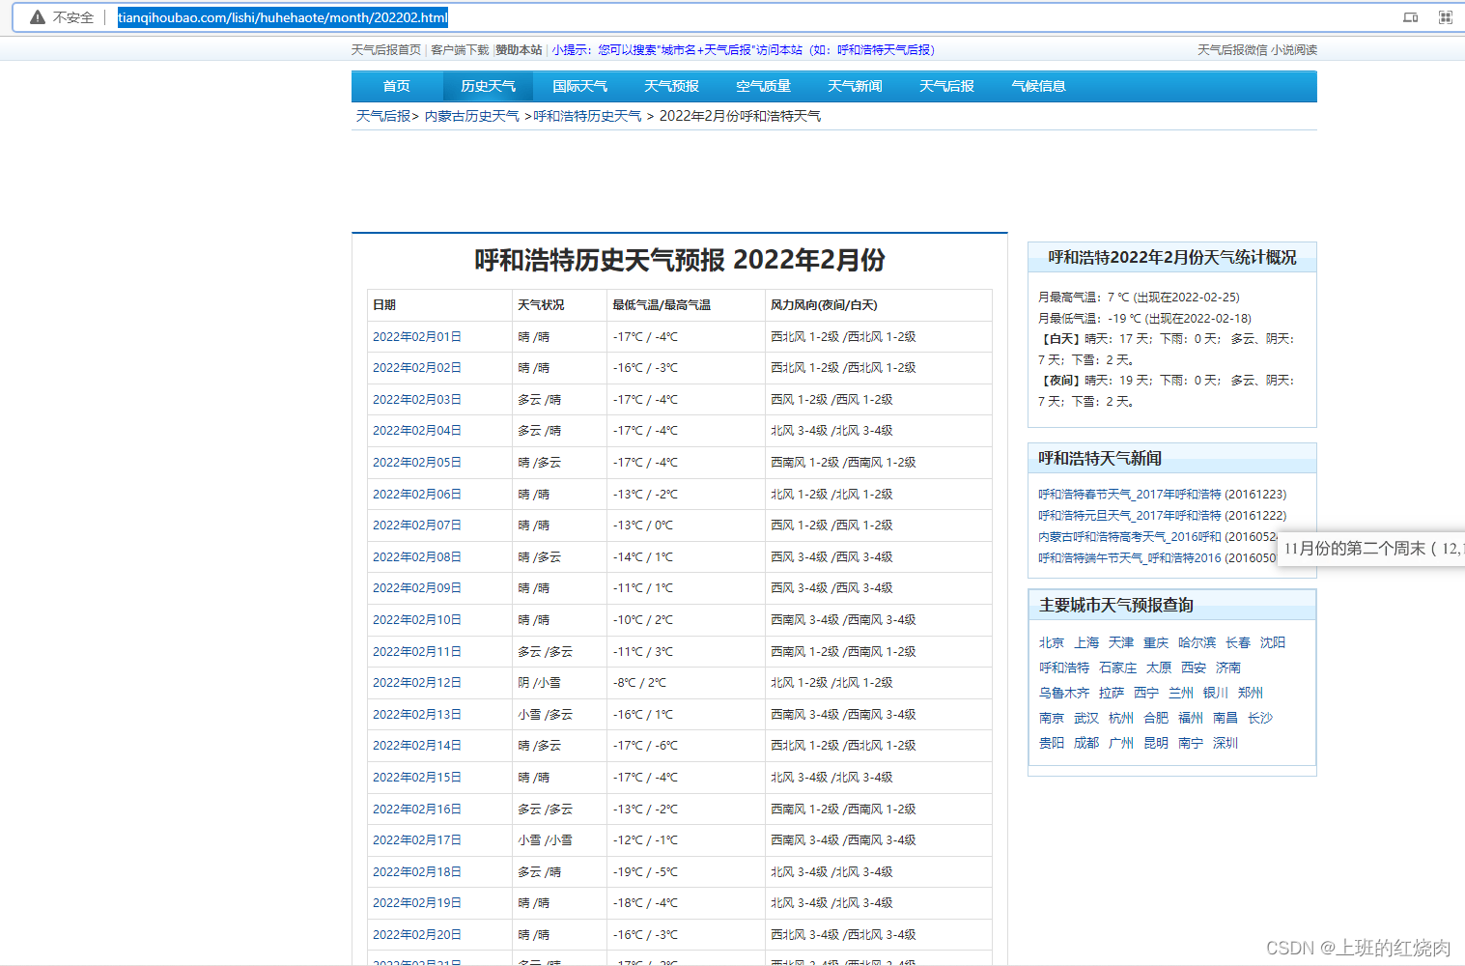
Task: Select 郑州 in city forecast list
Action: coord(1251,693)
